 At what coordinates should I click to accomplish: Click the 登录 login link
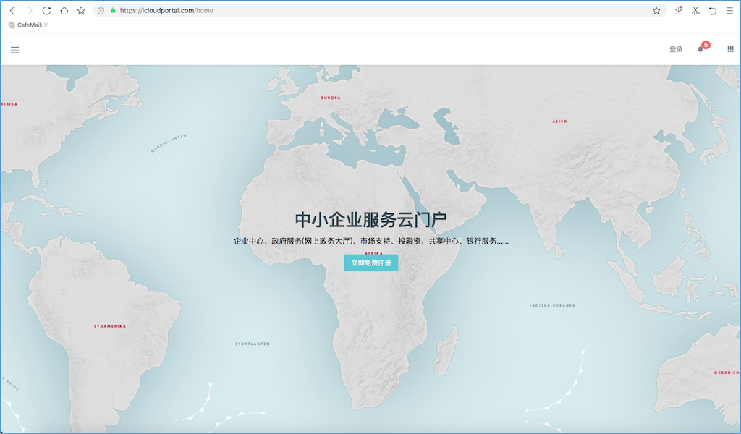[x=676, y=49]
